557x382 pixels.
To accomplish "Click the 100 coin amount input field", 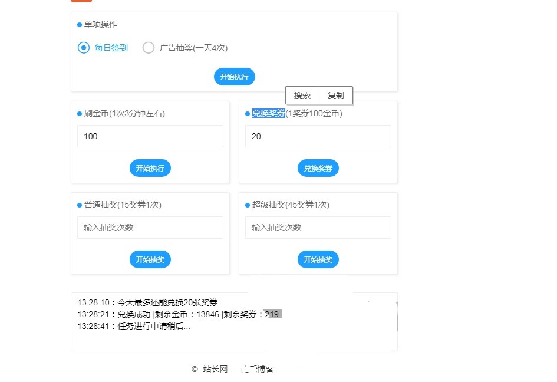I will (x=150, y=136).
